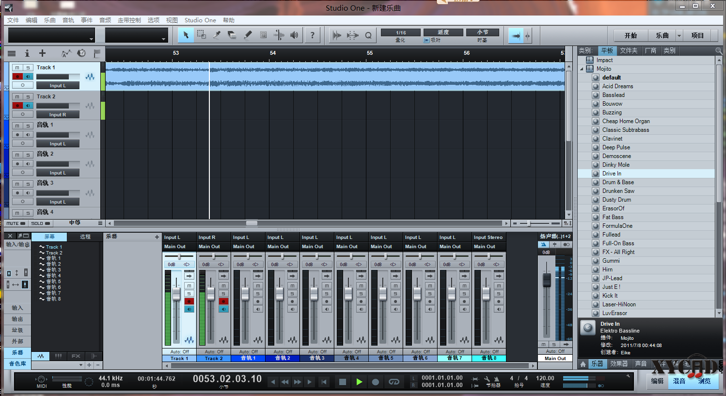Select the Drive In preset
This screenshot has height=396, width=726.
click(x=646, y=174)
